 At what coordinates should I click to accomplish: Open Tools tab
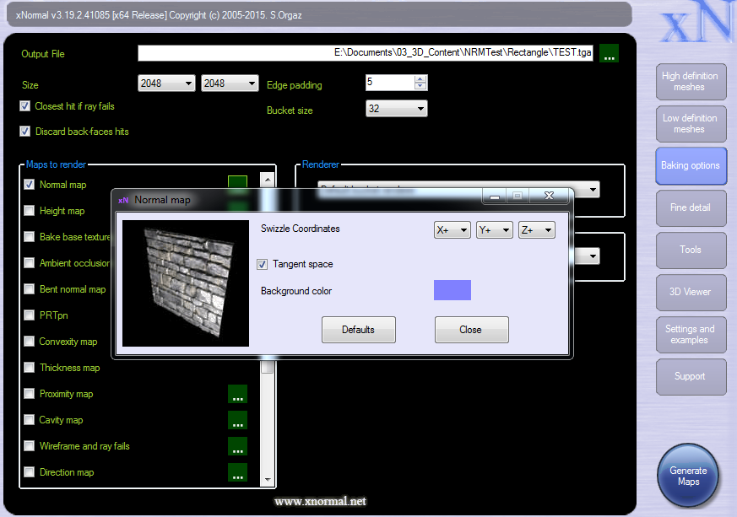[691, 250]
